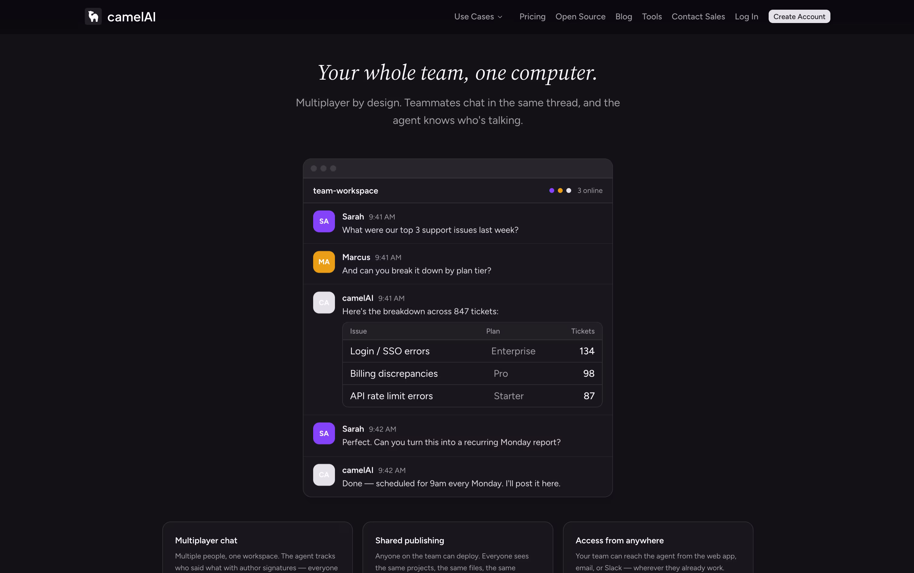Click Marcus's orange MA avatar
Viewport: 914px width, 573px height.
(x=324, y=262)
